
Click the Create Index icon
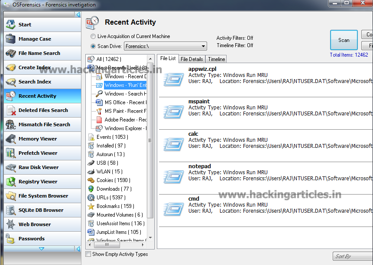[11, 67]
